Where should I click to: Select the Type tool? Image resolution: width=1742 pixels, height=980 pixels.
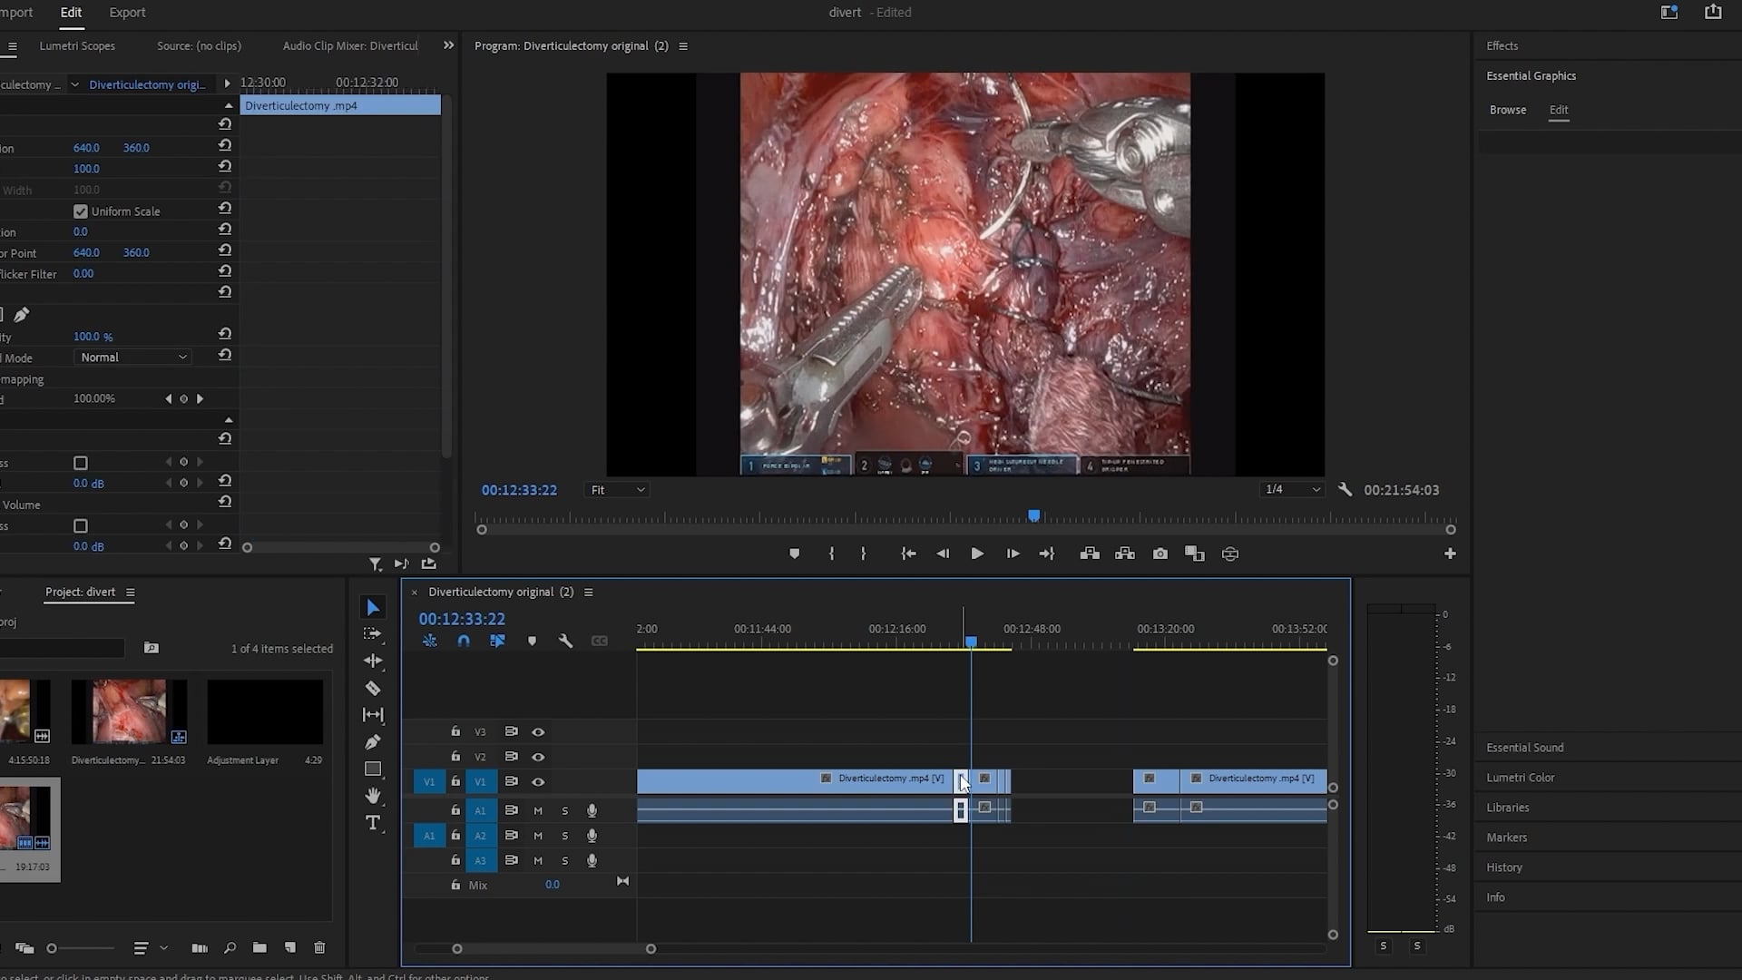coord(373,823)
